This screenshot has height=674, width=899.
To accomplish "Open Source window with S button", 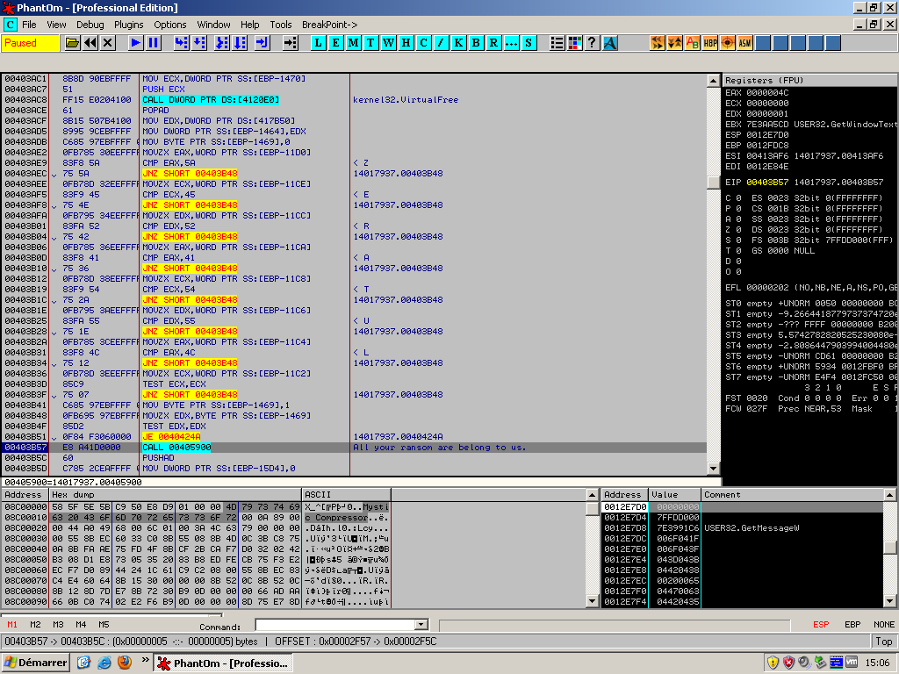I will pos(529,43).
